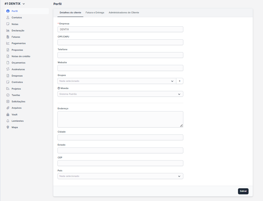Click the Salvar button

click(243, 191)
